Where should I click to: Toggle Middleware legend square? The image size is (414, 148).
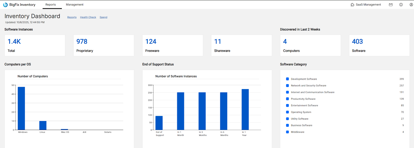pyautogui.click(x=287, y=132)
